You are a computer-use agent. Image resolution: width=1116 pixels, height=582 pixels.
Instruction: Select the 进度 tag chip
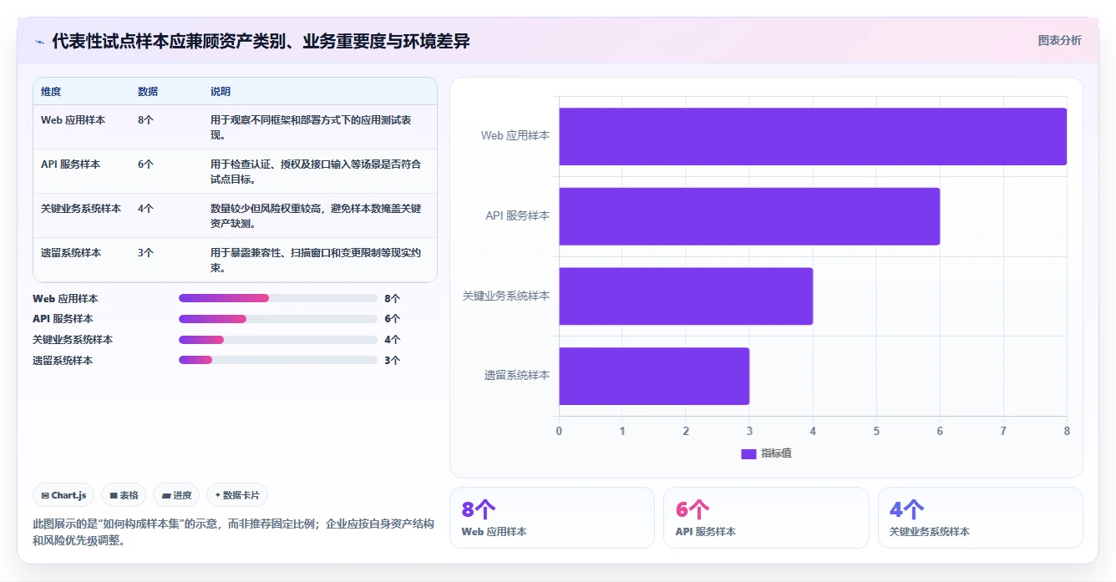pos(176,495)
